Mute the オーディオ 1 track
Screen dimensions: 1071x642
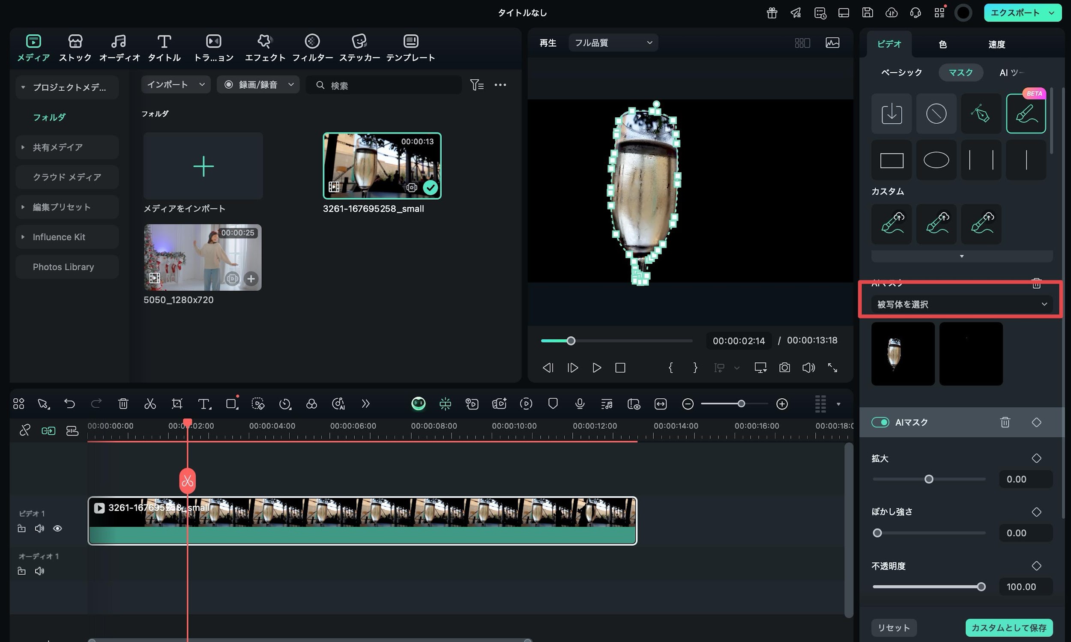39,571
